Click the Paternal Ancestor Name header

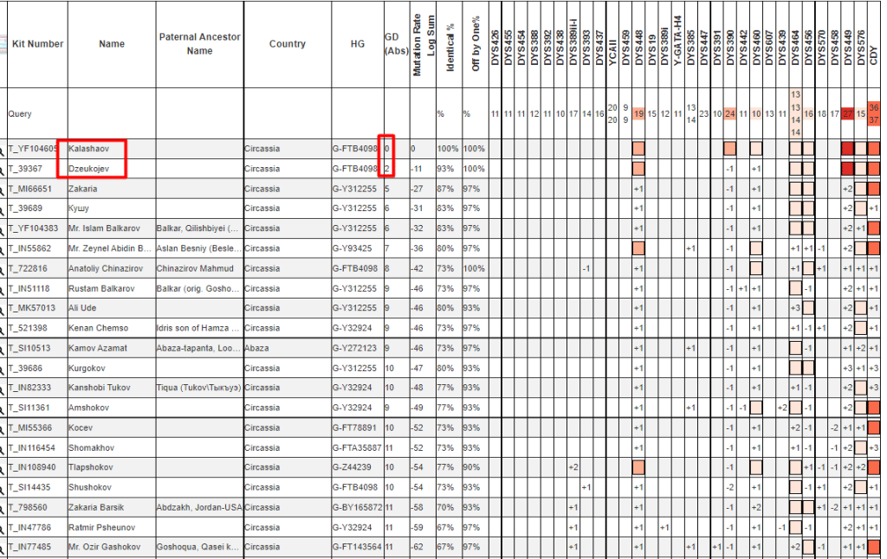pos(199,44)
